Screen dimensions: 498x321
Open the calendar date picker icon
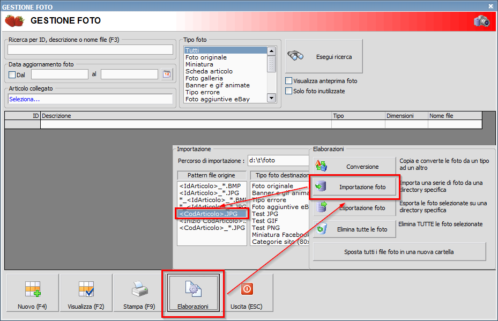tap(167, 74)
